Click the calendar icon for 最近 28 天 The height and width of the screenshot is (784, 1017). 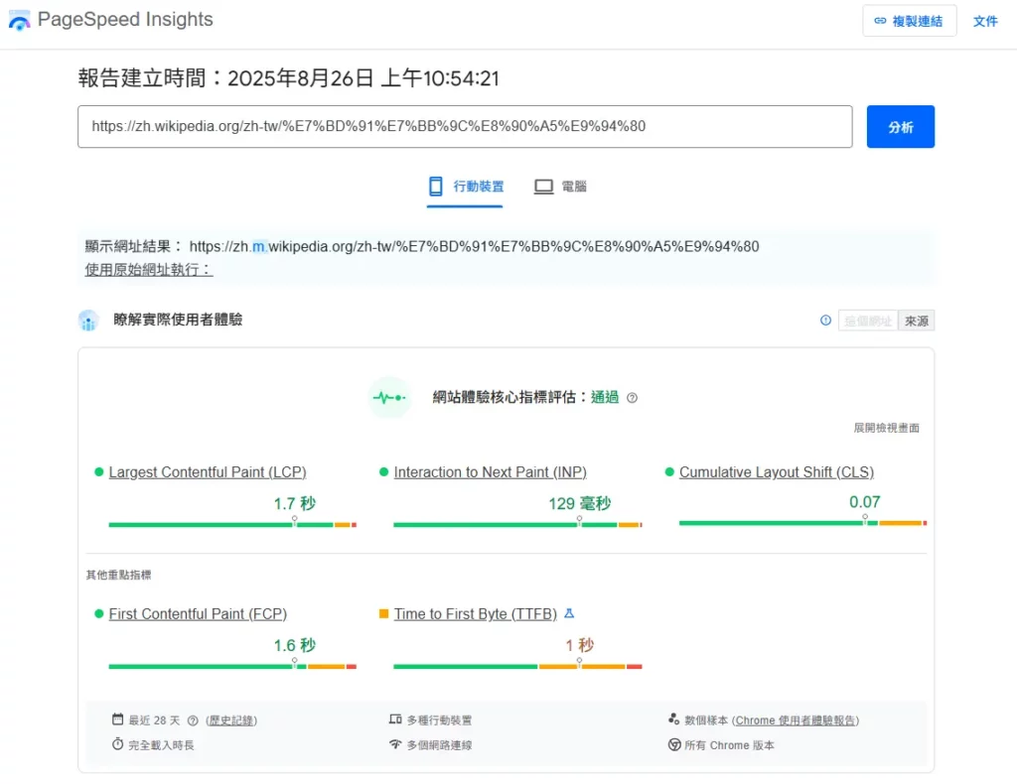(117, 719)
